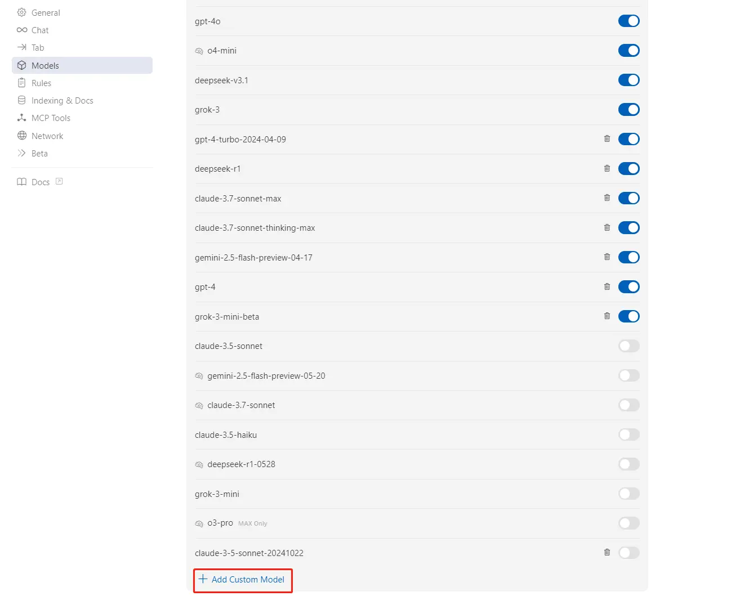740x596 pixels.
Task: Click the grok-3 model name
Action: (207, 110)
